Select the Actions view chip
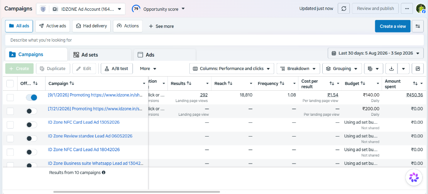This screenshot has width=428, height=194. [128, 26]
